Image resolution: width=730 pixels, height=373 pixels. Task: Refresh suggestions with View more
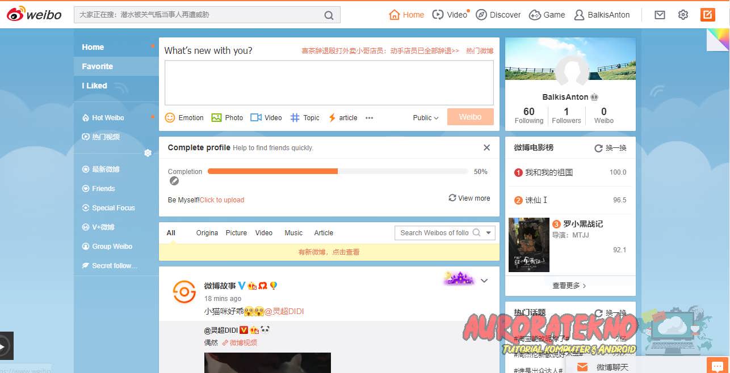click(x=469, y=198)
